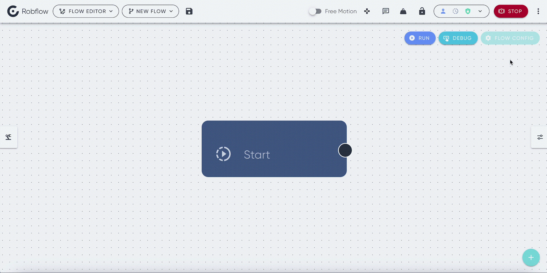Image resolution: width=547 pixels, height=273 pixels.
Task: Click the play icon inside the Start node
Action: [x=223, y=154]
